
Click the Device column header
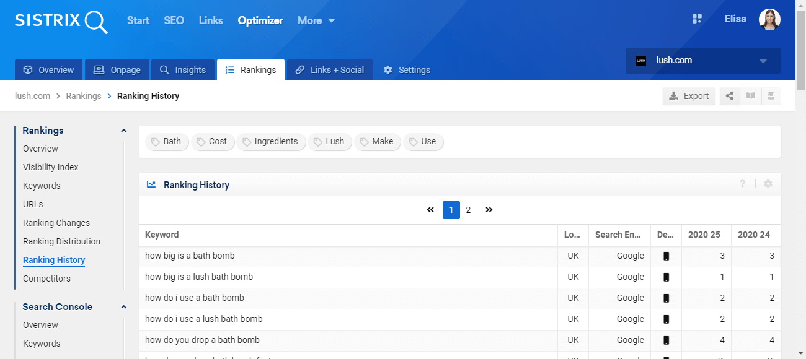[666, 235]
